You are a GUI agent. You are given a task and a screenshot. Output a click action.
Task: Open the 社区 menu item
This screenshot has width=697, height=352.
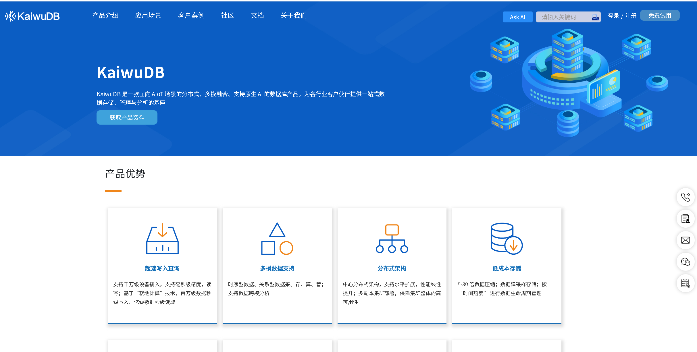click(x=228, y=16)
